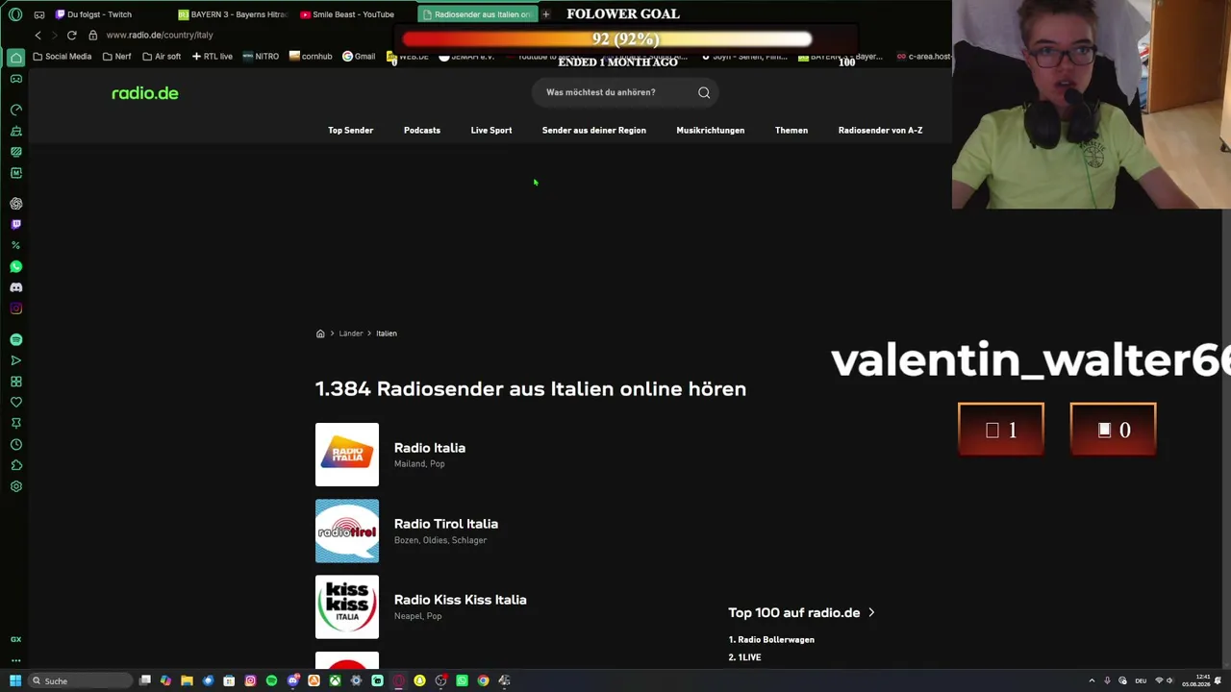Open GX Control speedometer icon in sidebar
1231x692 pixels.
pyautogui.click(x=16, y=110)
